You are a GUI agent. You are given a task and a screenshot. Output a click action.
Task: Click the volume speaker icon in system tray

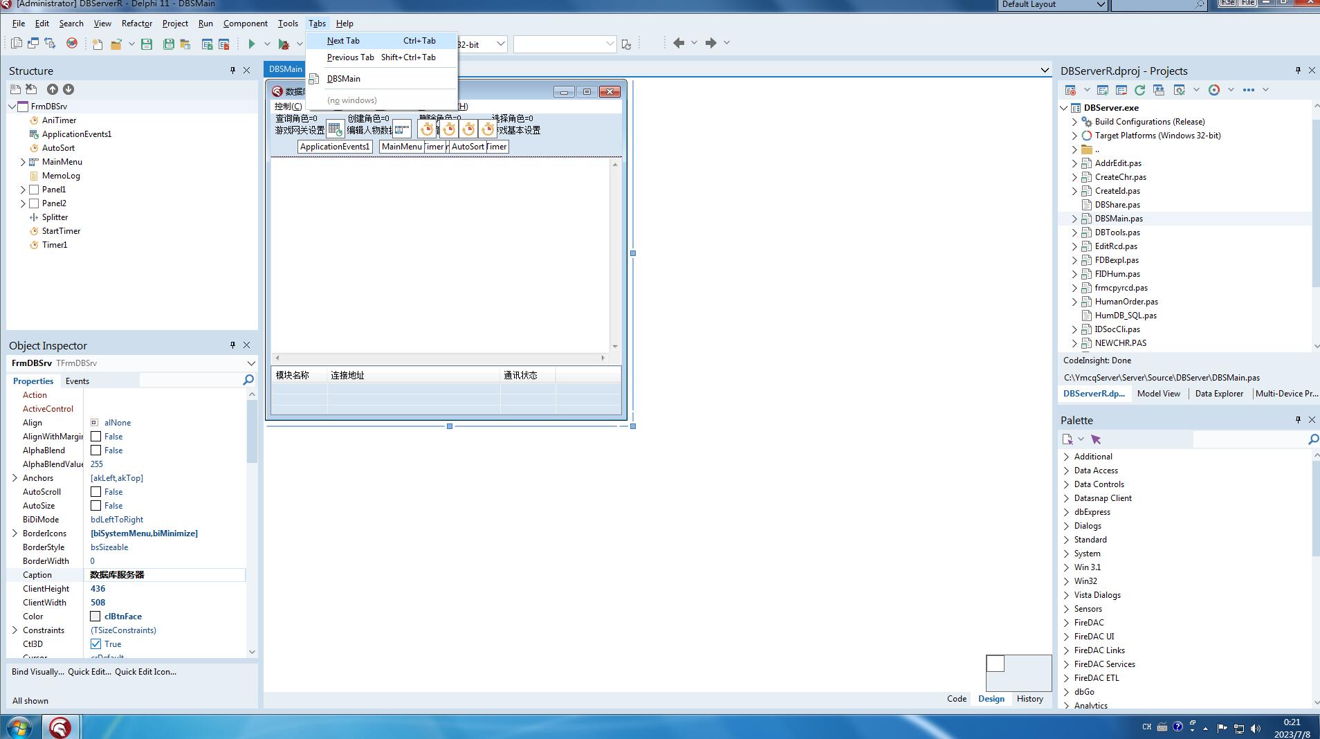(x=1256, y=728)
